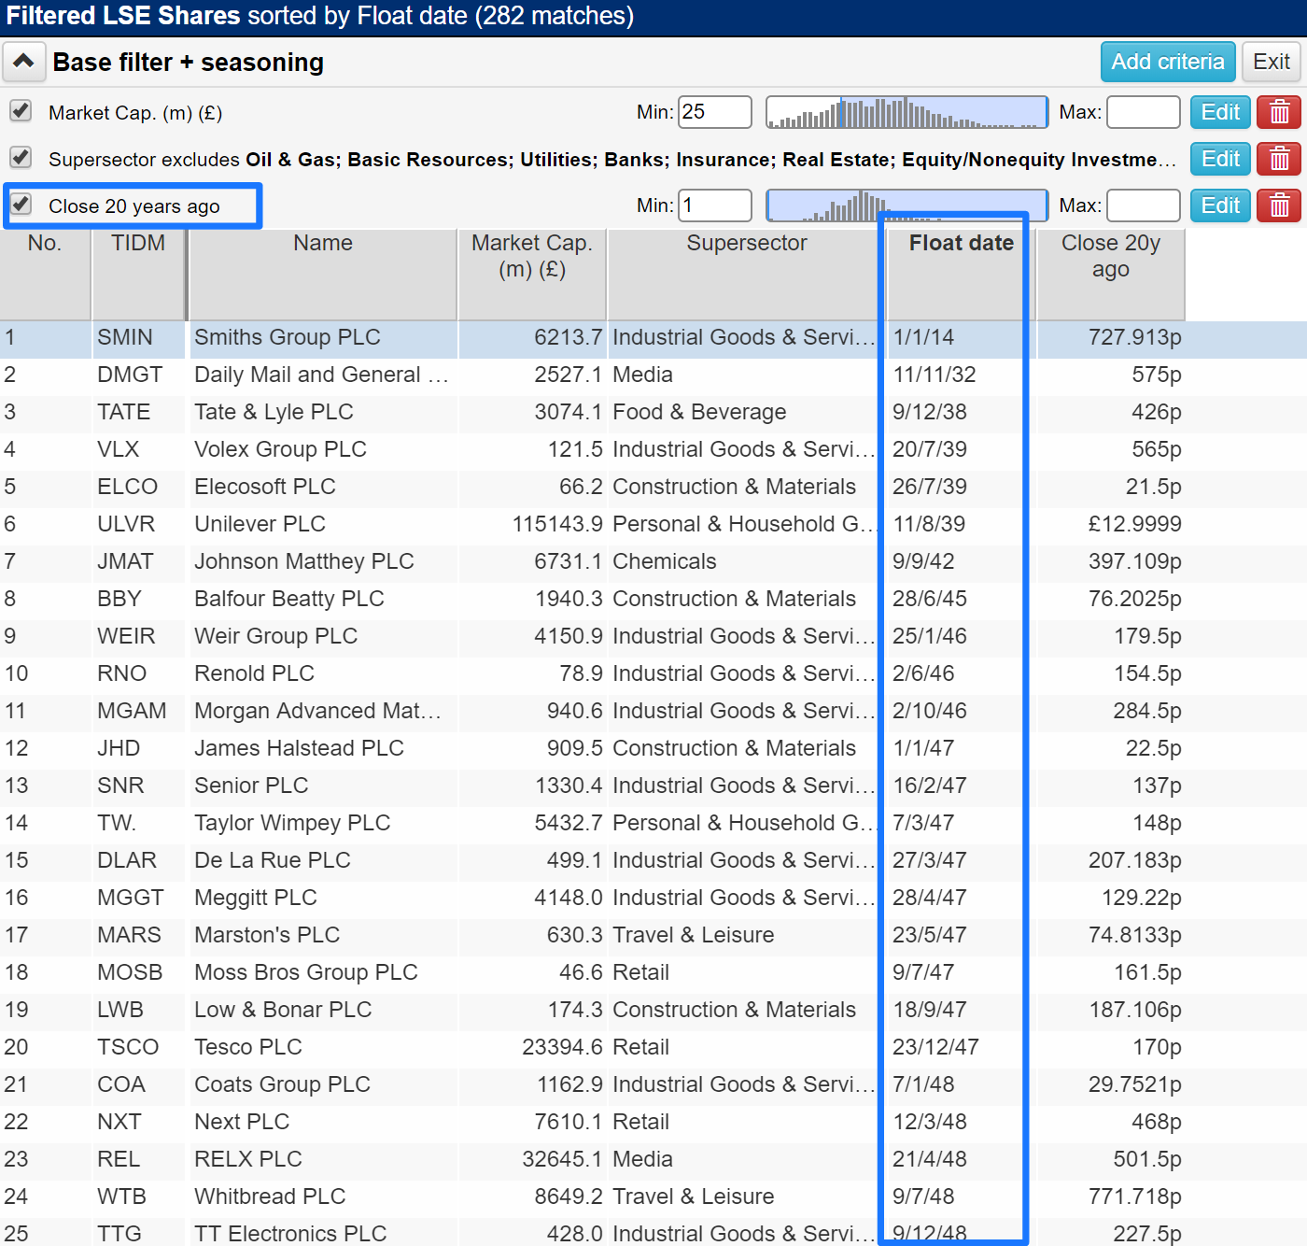Delete the Supersector criterion with the trash icon
Image resolution: width=1307 pixels, height=1246 pixels.
(x=1279, y=159)
